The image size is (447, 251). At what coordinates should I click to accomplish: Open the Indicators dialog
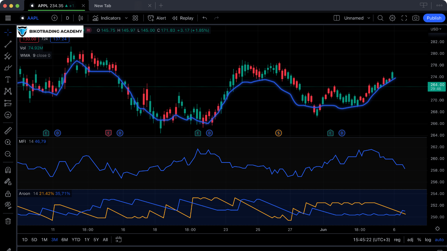(107, 18)
